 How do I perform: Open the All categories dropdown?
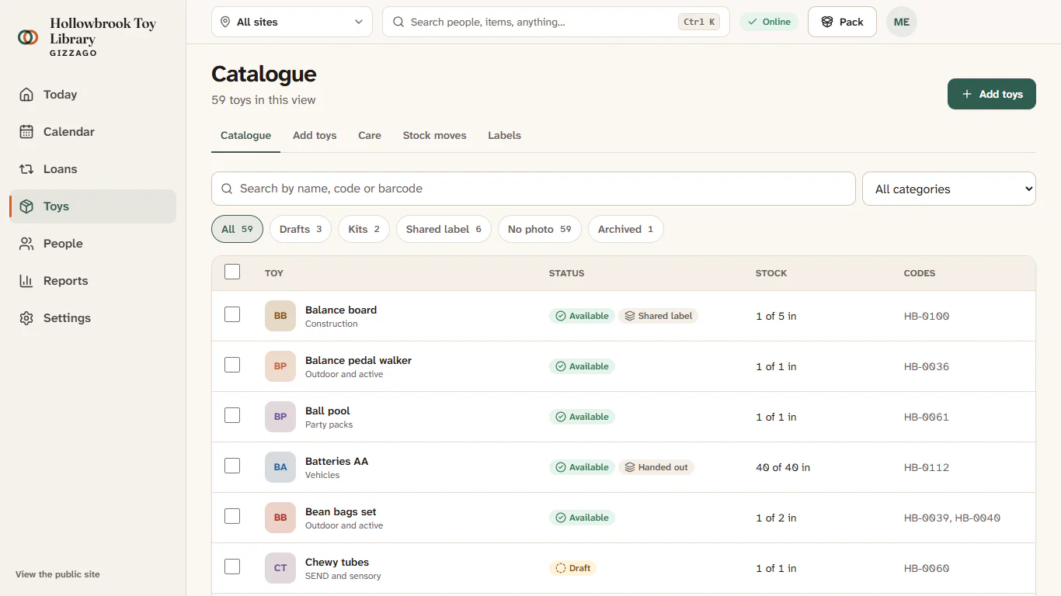[949, 189]
